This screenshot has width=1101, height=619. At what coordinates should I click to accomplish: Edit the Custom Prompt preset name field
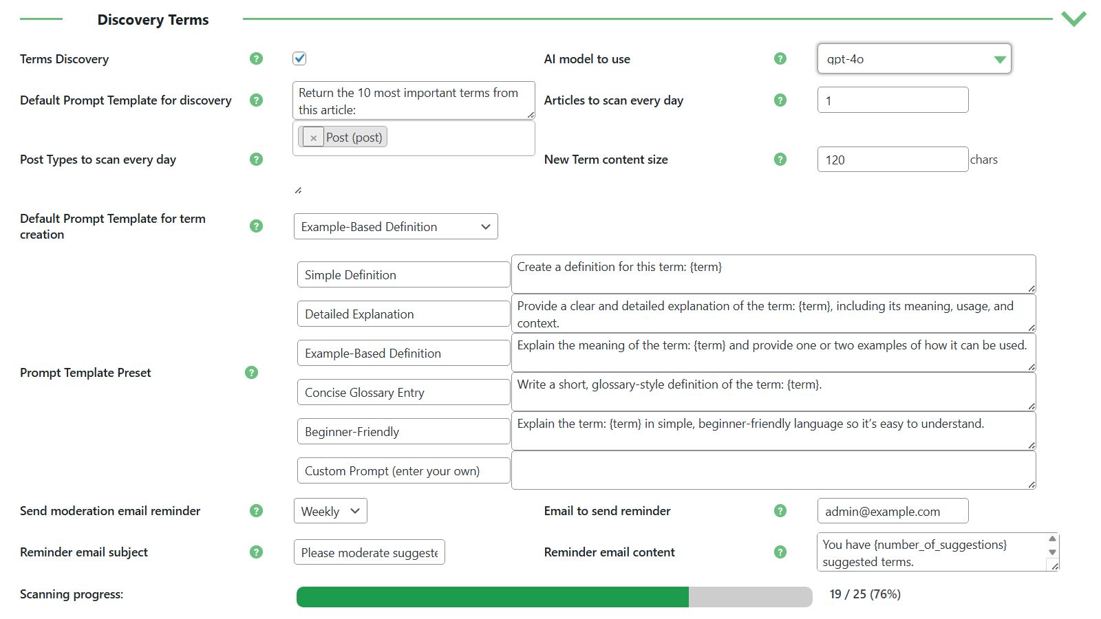[x=403, y=470]
